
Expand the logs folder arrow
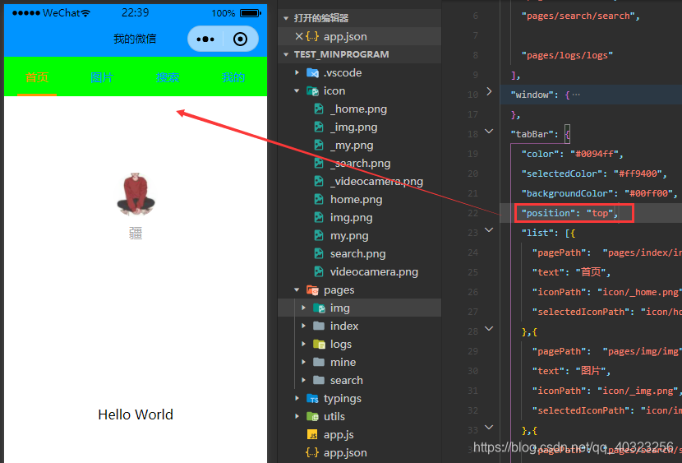(x=303, y=345)
